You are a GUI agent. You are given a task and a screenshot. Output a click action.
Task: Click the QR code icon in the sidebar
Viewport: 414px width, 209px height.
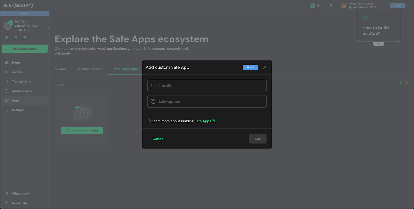[7, 38]
